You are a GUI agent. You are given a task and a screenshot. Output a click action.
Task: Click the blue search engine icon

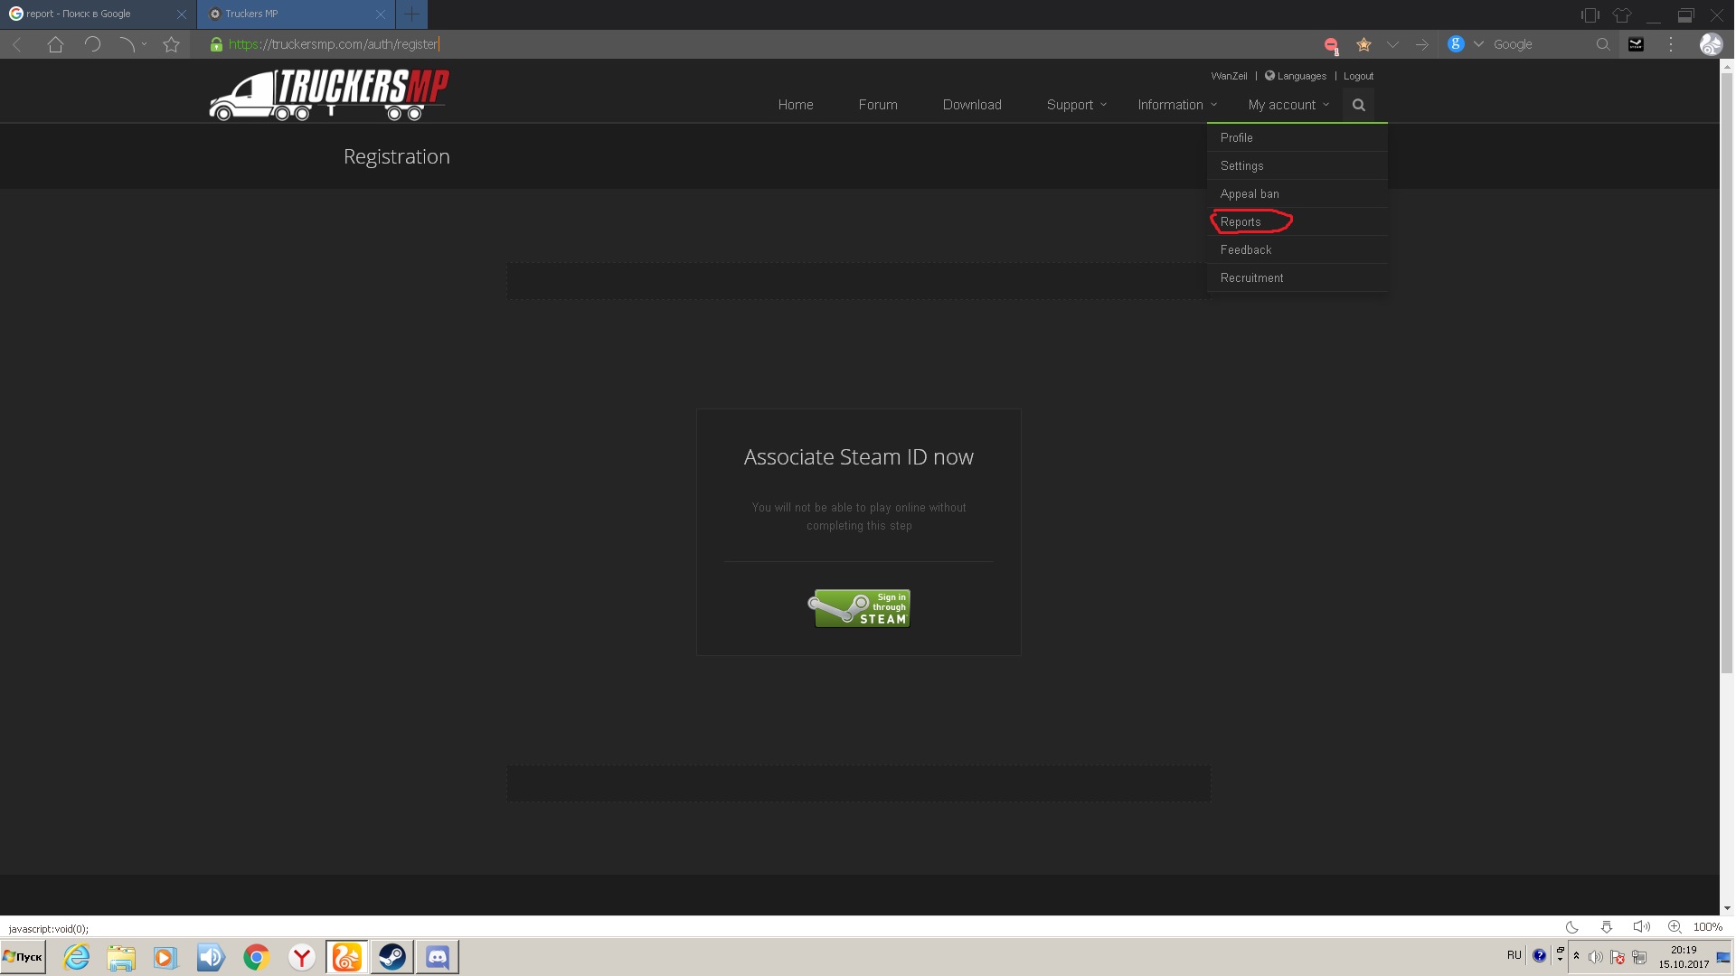(x=1456, y=44)
